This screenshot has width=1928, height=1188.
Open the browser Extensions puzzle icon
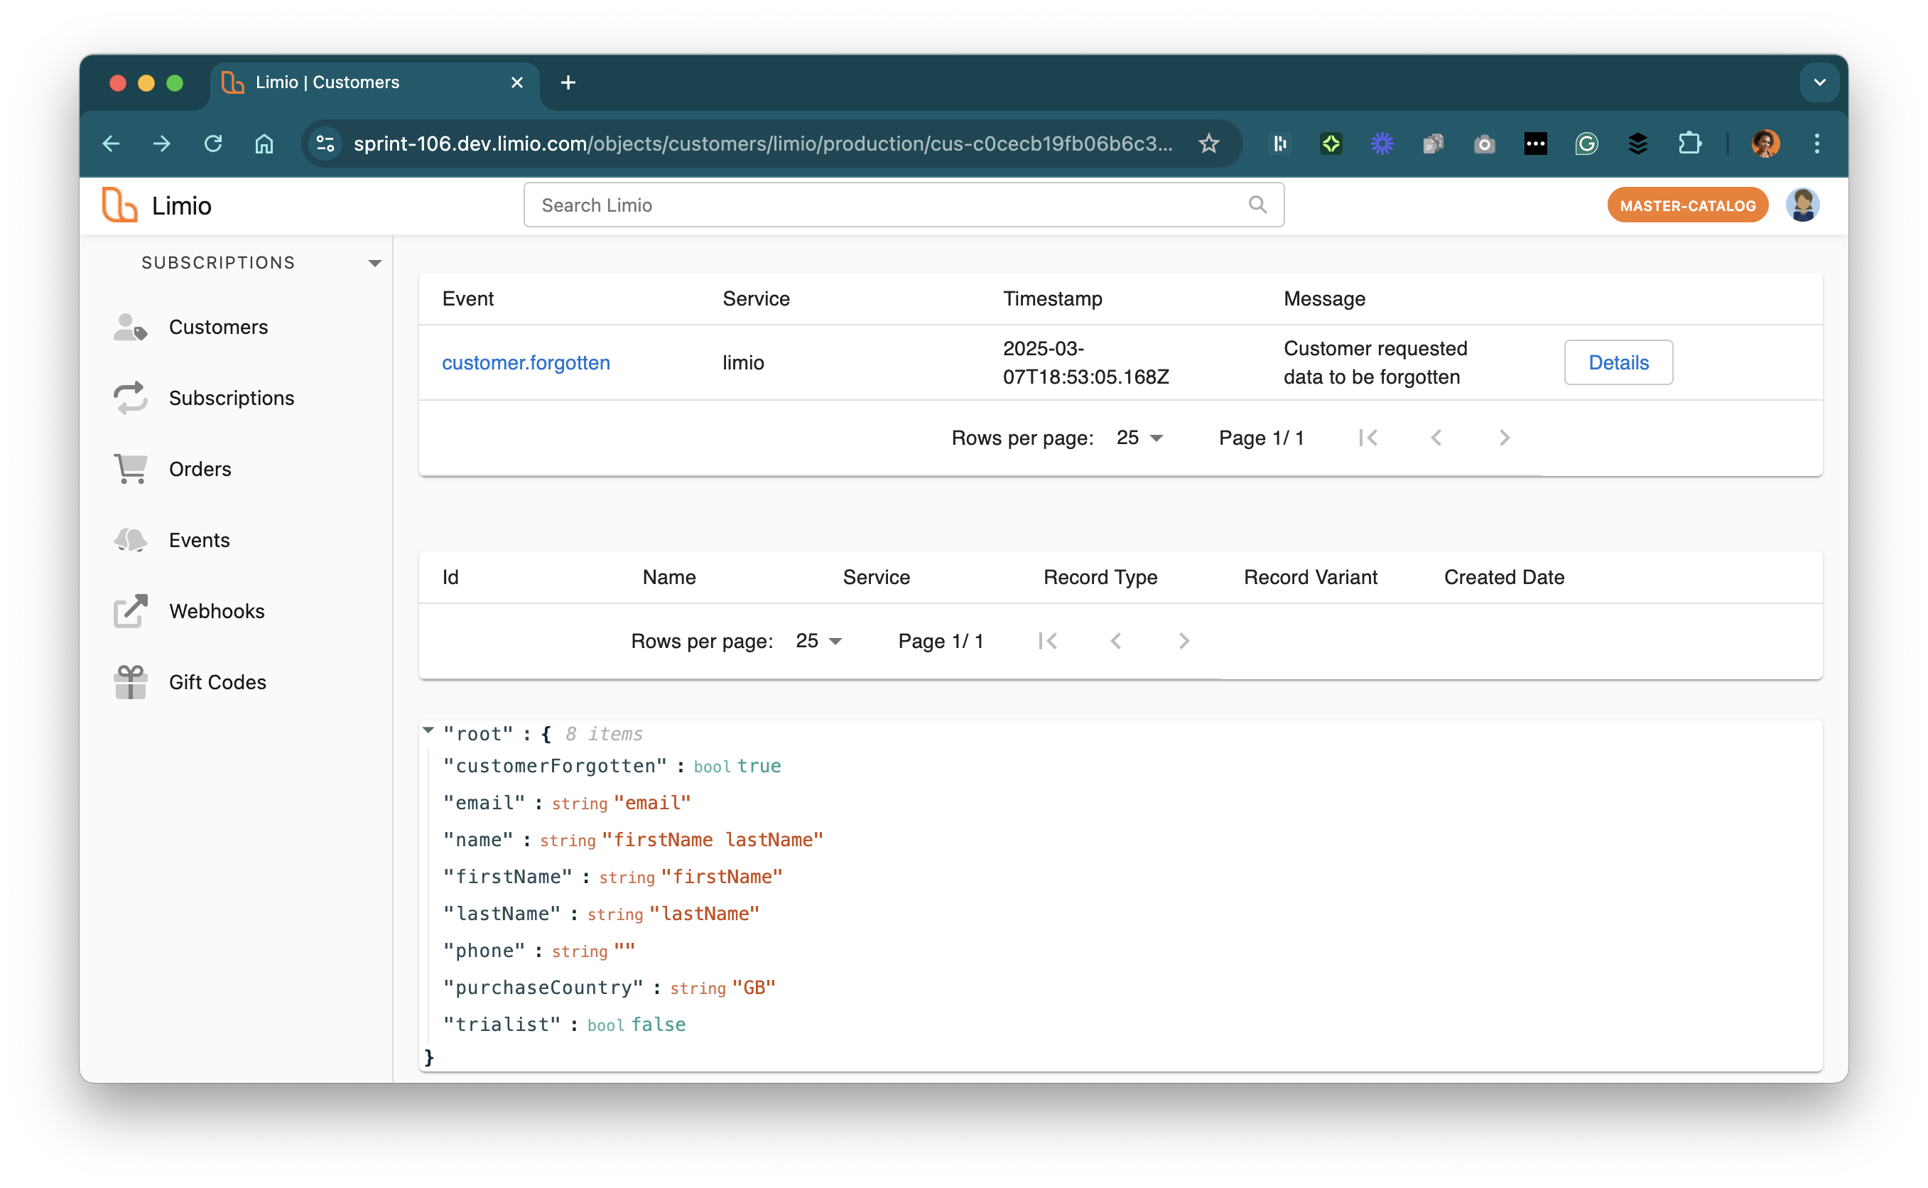[1689, 144]
